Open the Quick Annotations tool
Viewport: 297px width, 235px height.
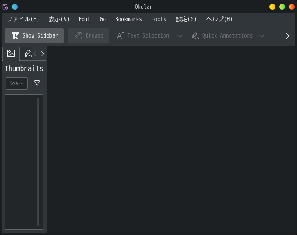(x=222, y=36)
